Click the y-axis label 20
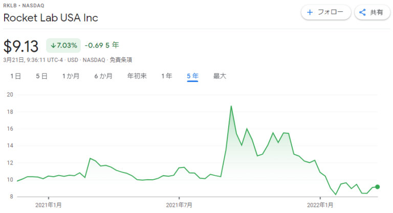 click(10, 94)
